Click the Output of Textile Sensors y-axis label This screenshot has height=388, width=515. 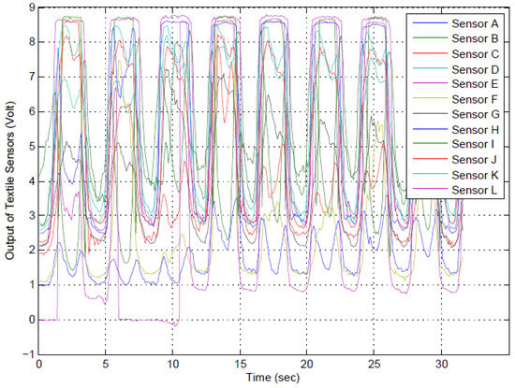click(10, 180)
